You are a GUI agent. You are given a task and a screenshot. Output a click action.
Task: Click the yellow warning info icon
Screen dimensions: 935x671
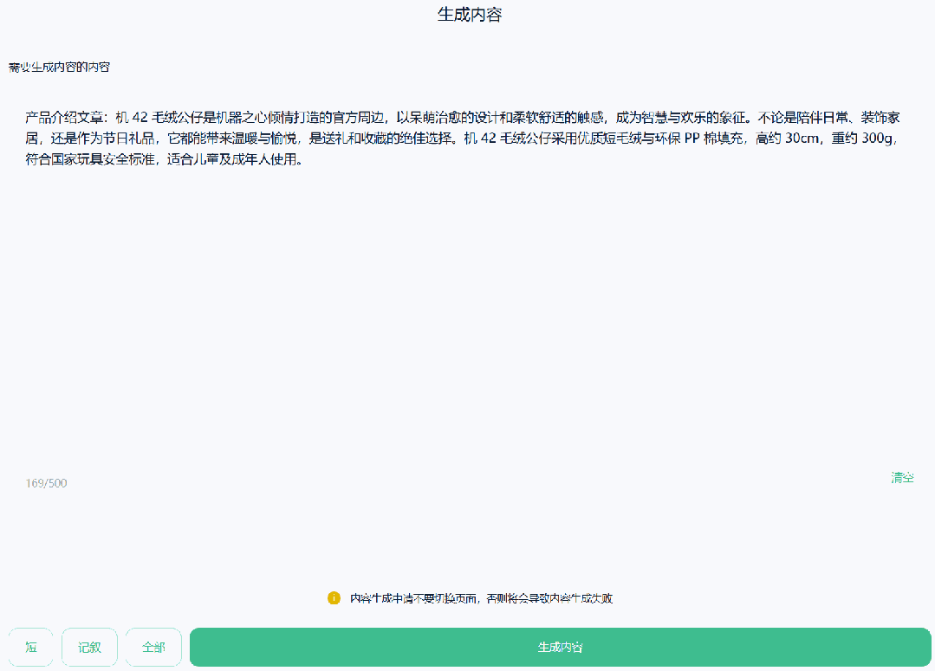click(334, 598)
